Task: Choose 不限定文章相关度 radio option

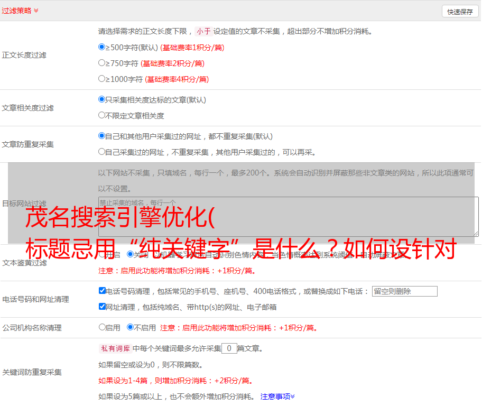Action: [x=102, y=115]
